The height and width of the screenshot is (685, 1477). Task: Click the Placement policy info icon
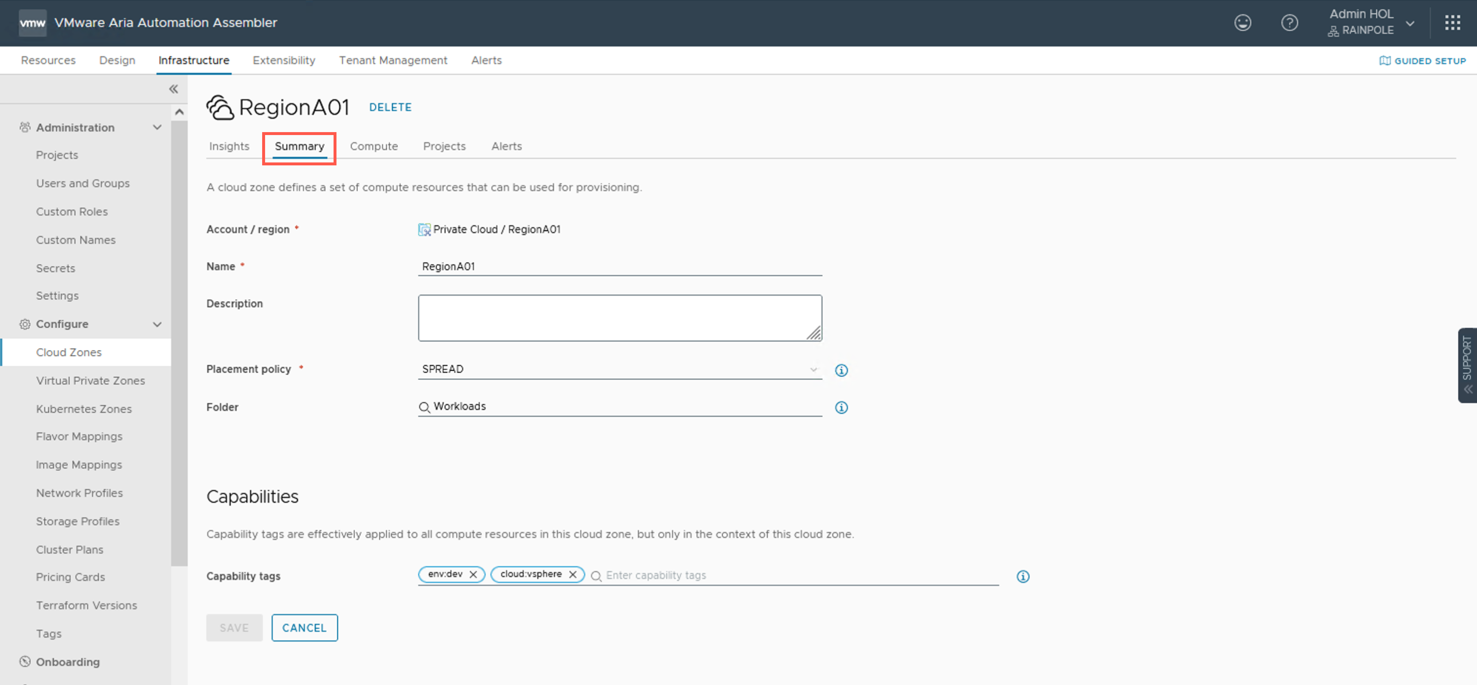pos(841,370)
